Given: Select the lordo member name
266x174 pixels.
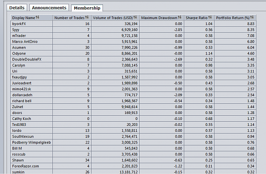Looking at the screenshot, I should (x=17, y=131).
